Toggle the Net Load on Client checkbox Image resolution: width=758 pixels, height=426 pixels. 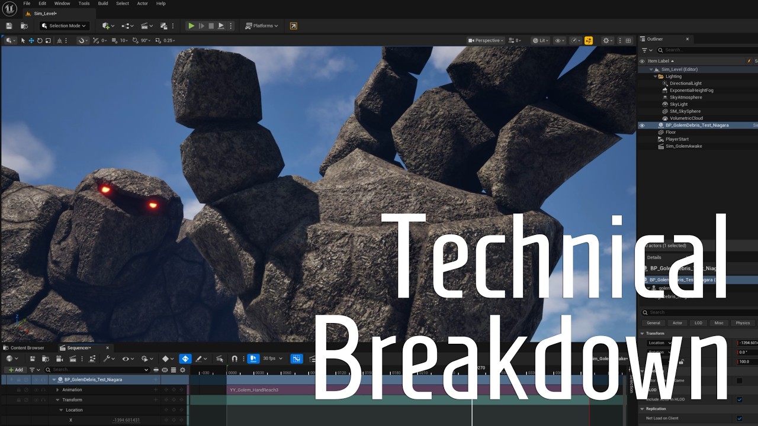coord(739,418)
